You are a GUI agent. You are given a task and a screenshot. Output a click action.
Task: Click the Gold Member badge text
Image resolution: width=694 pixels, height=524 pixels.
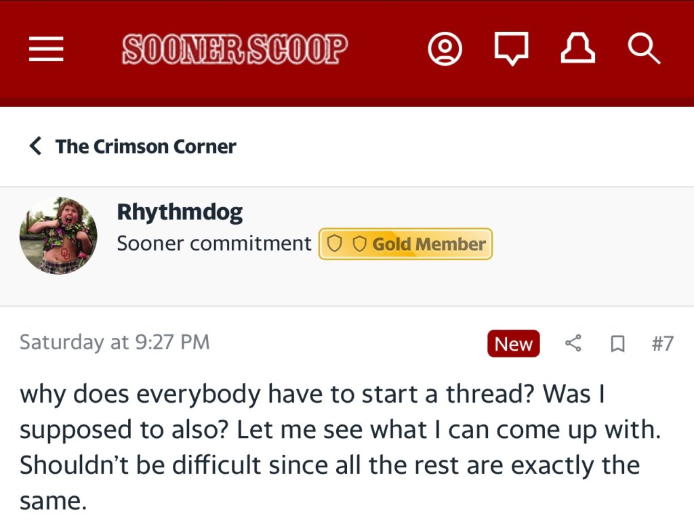point(429,244)
